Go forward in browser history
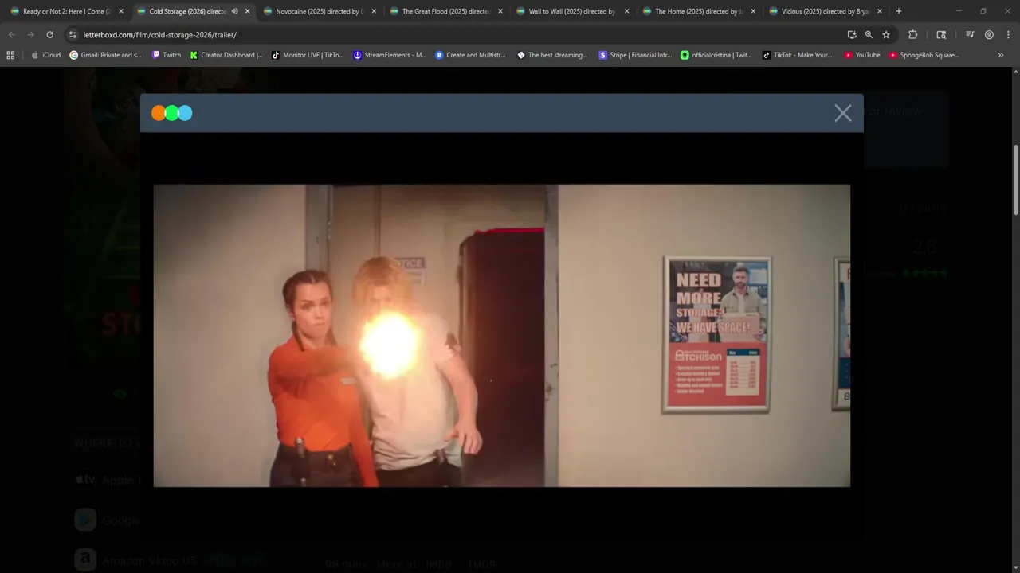The image size is (1020, 573). [x=30, y=35]
